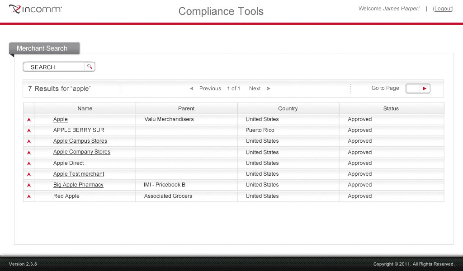The width and height of the screenshot is (463, 271).
Task: Click the red arrow icon beside Apple
Action: pyautogui.click(x=29, y=119)
